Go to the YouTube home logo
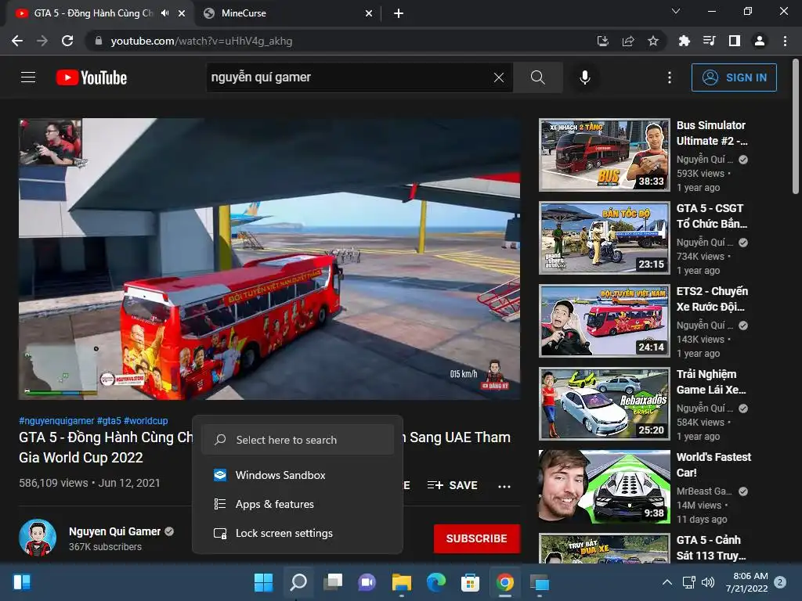 click(92, 77)
